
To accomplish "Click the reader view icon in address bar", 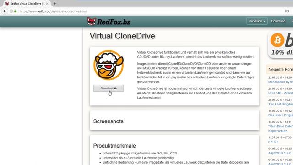I will click(287, 11).
